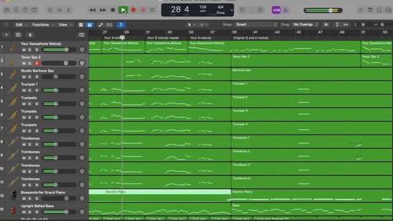Toggle the blue Catch Playhead button
The height and width of the screenshot is (221, 393).
(121, 25)
